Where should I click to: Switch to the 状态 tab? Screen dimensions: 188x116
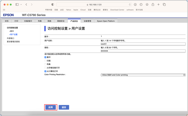7,21
